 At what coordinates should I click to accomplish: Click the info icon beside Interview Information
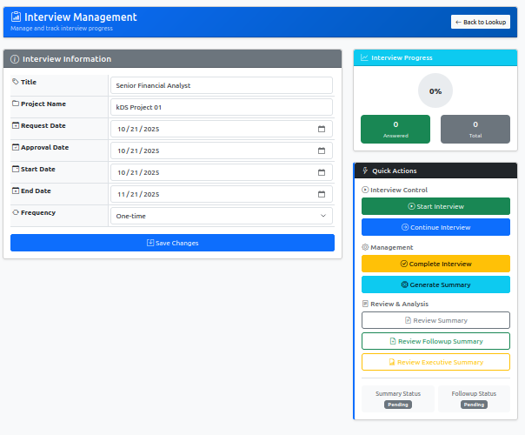pos(15,59)
